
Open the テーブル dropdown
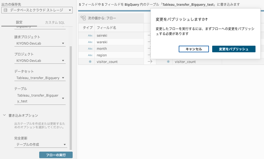[40, 98]
